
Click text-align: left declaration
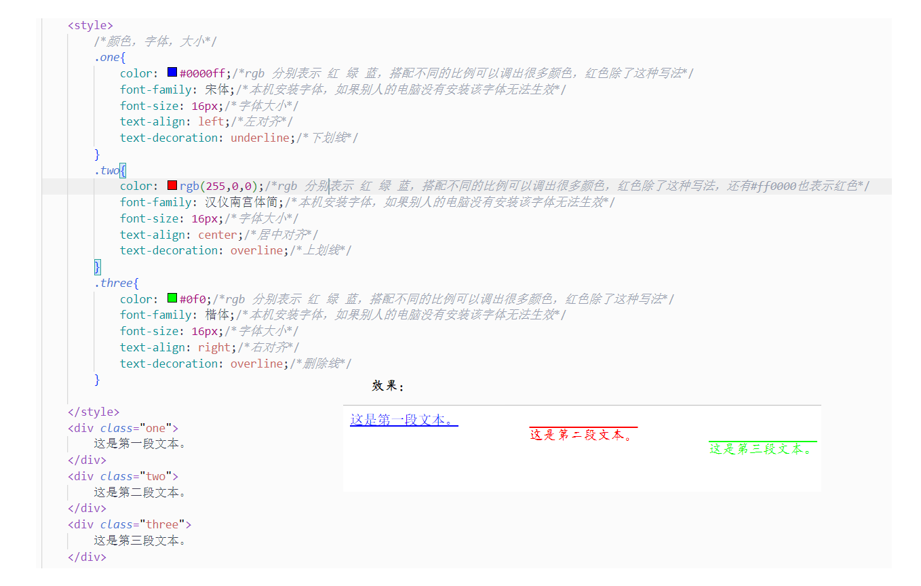pyautogui.click(x=175, y=121)
